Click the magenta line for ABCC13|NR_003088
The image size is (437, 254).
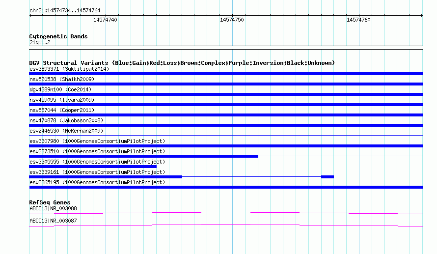click(226, 213)
